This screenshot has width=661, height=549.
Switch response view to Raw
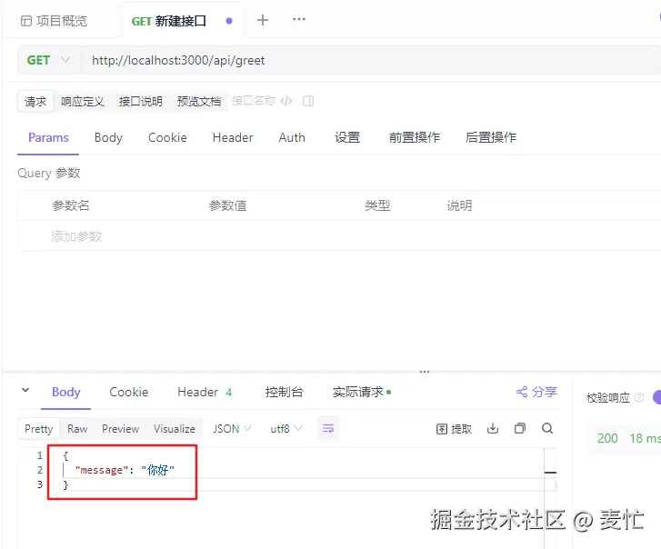[x=77, y=429]
